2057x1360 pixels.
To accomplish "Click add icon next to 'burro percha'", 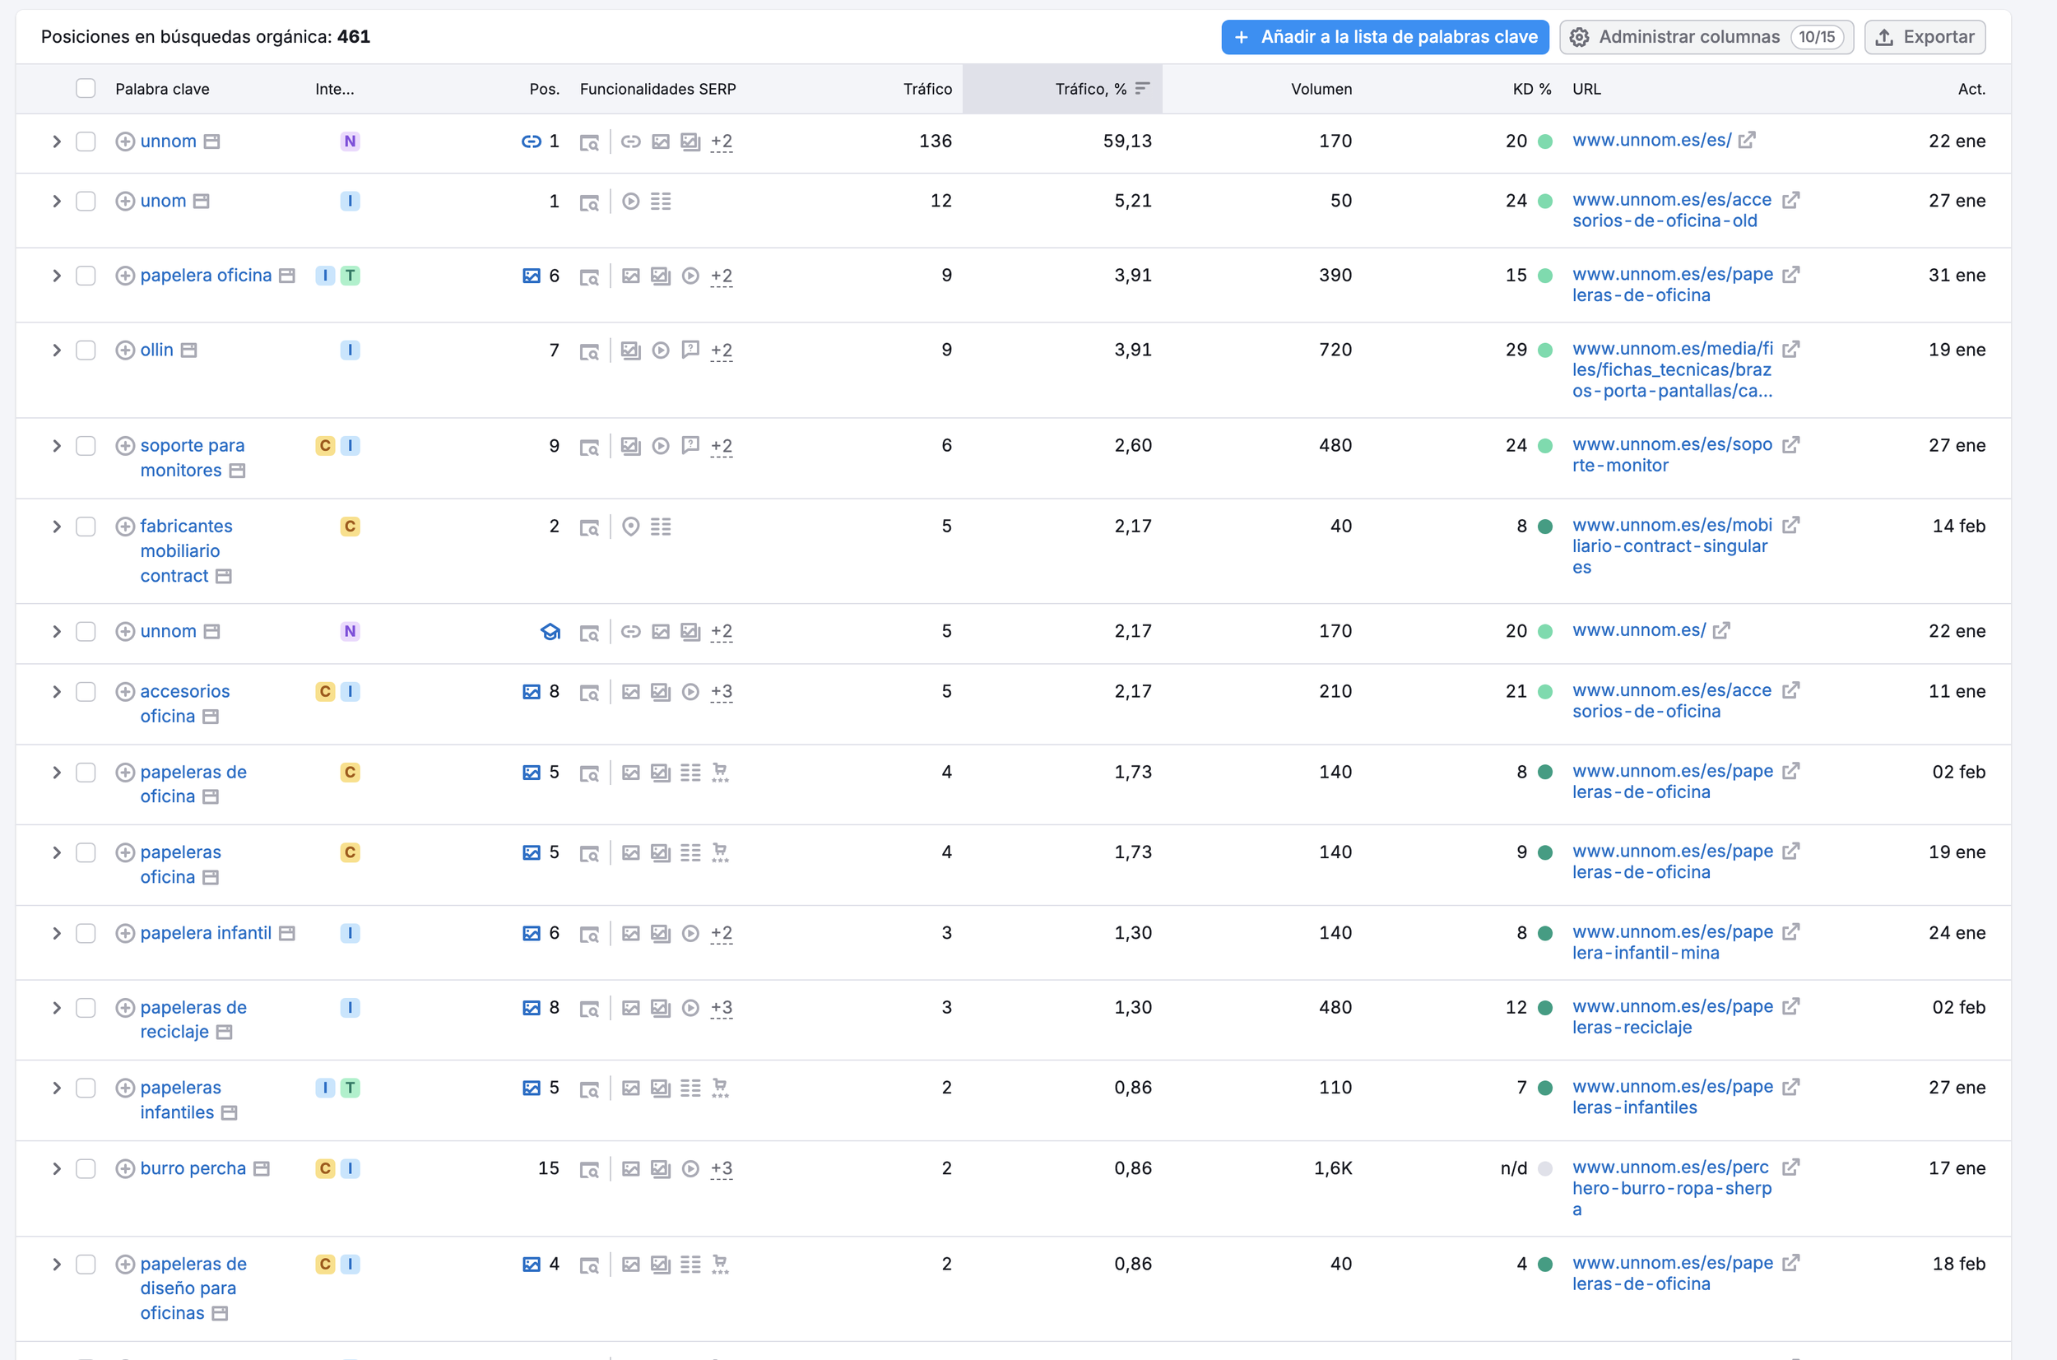I will [x=125, y=1168].
